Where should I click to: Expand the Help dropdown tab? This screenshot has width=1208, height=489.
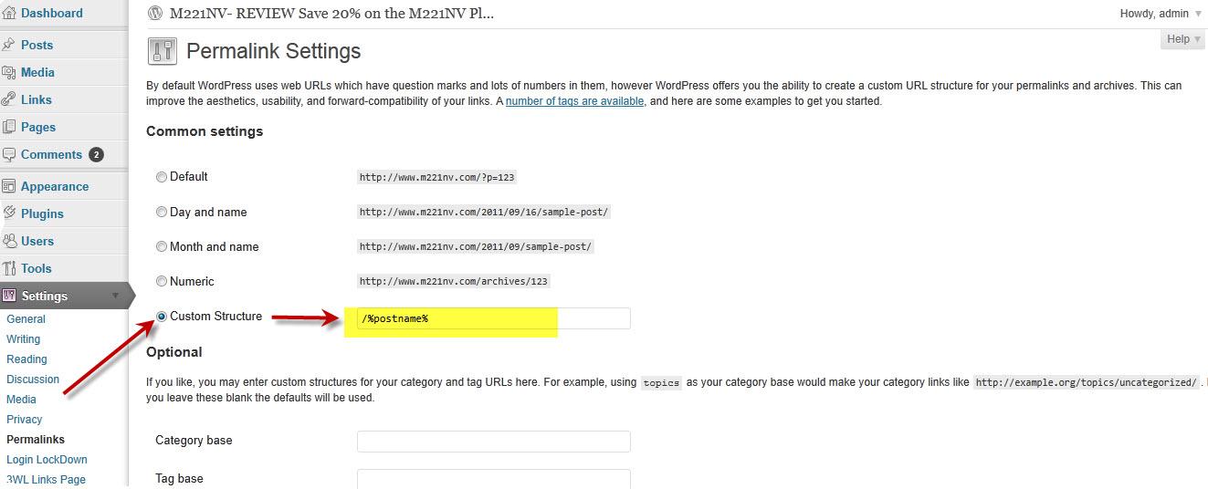click(x=1183, y=39)
